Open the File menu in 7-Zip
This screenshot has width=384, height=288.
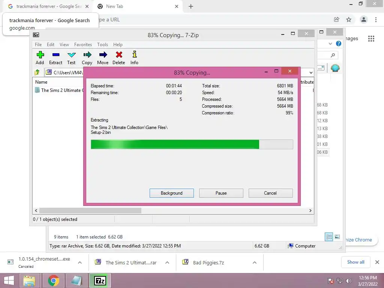click(x=38, y=45)
